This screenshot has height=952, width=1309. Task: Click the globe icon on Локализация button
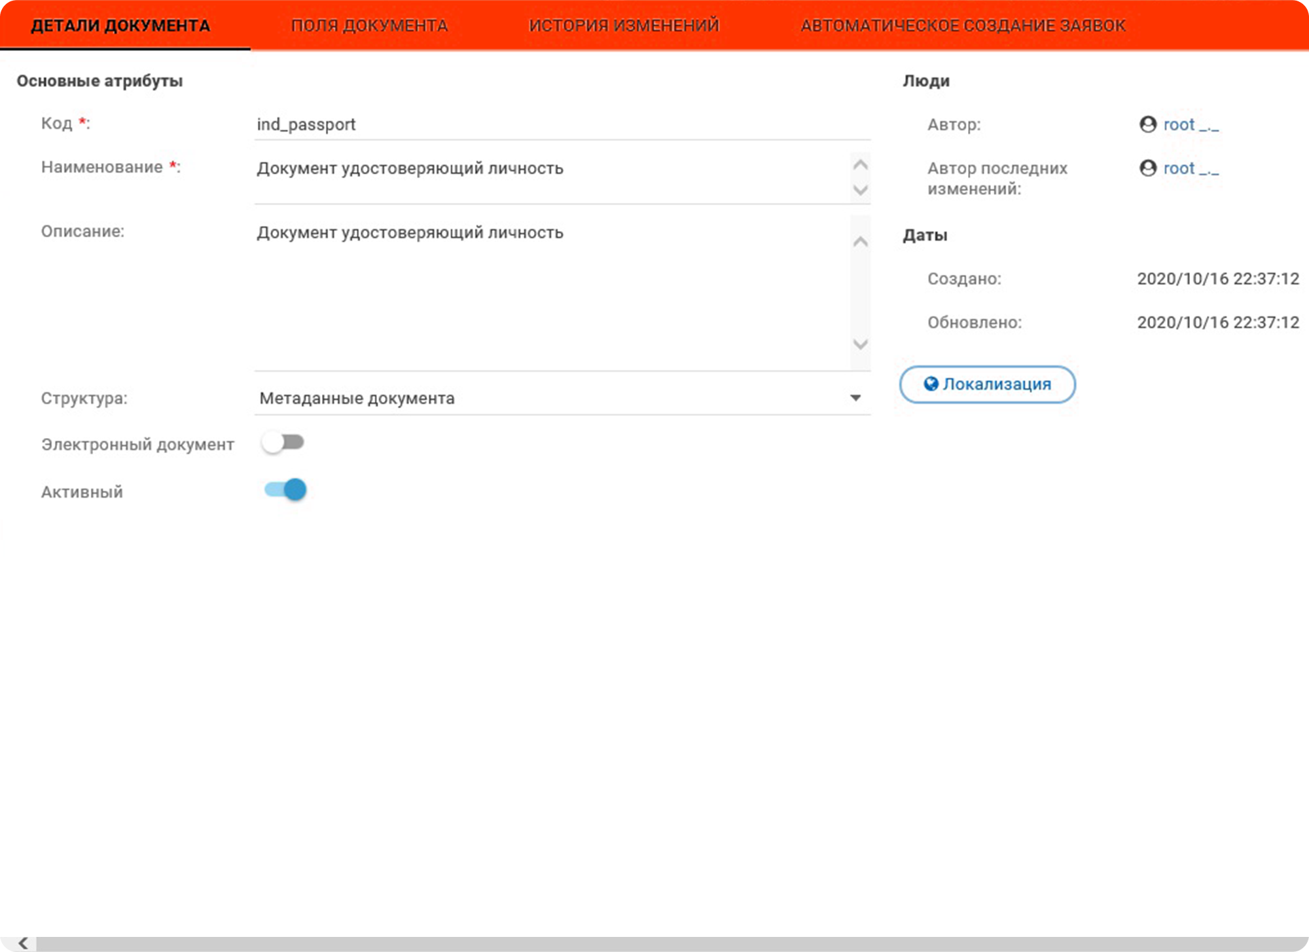pyautogui.click(x=931, y=384)
